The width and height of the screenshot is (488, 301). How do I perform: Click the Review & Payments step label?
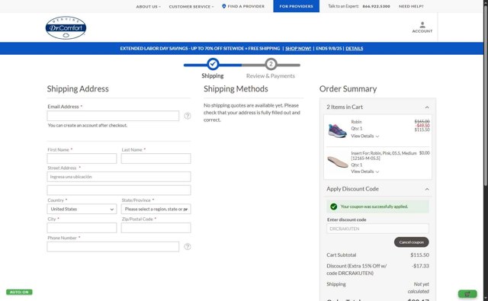(x=271, y=76)
